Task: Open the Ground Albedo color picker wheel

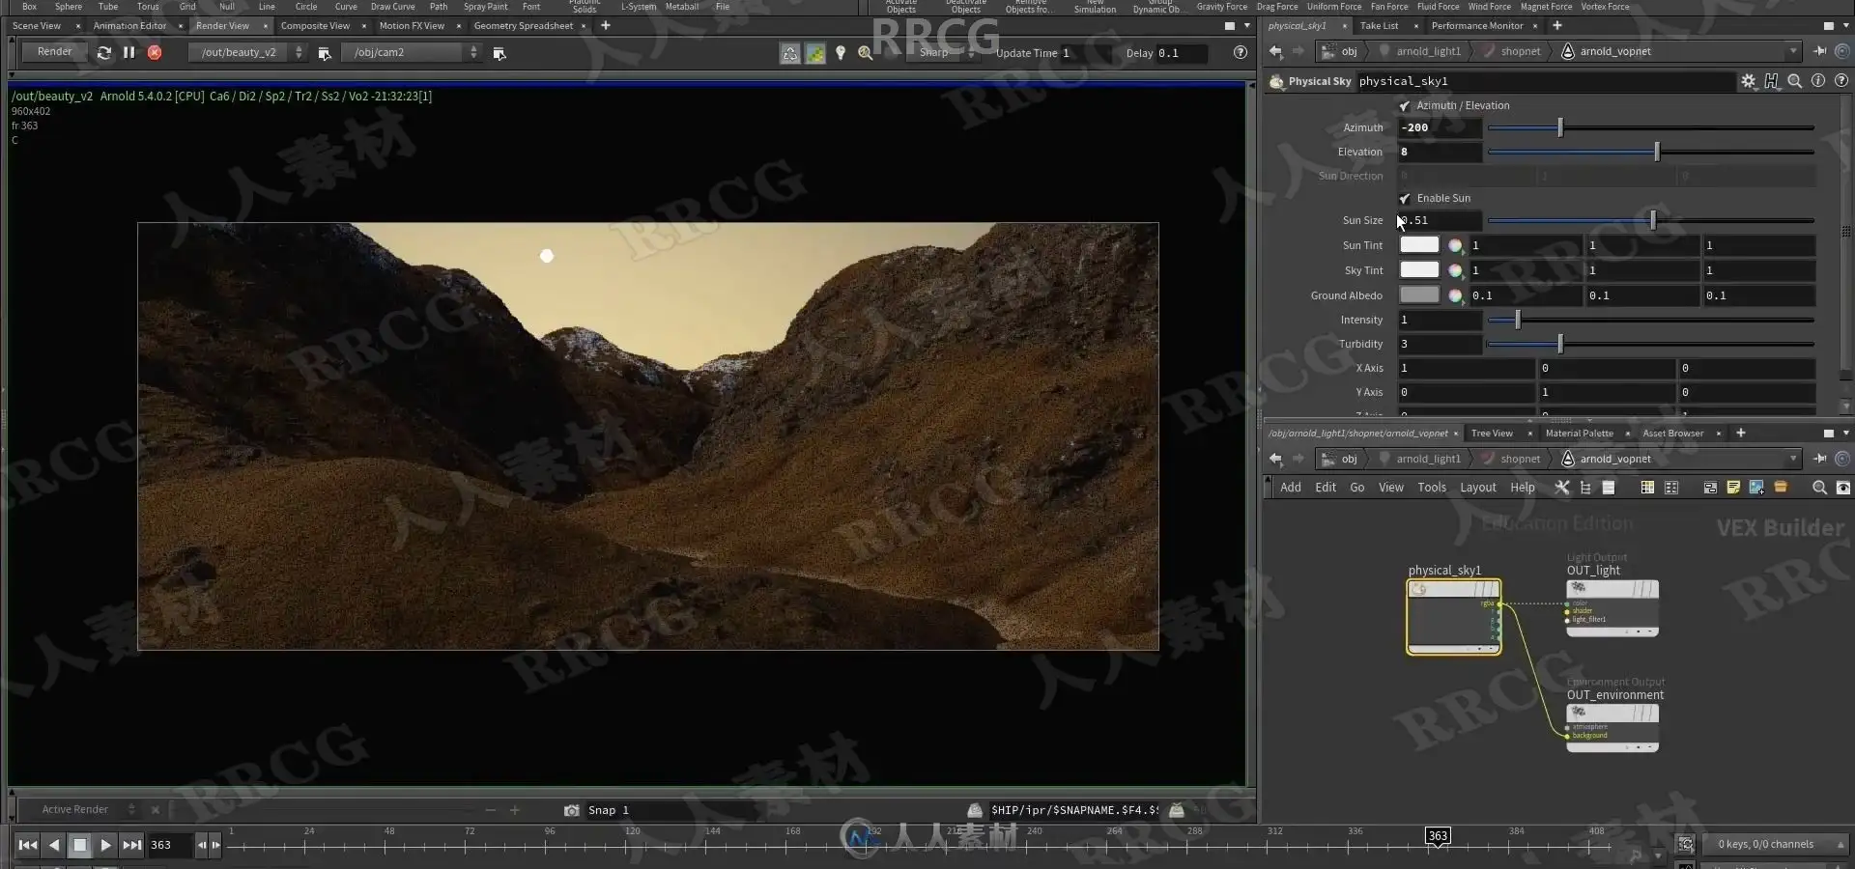Action: [x=1455, y=295]
